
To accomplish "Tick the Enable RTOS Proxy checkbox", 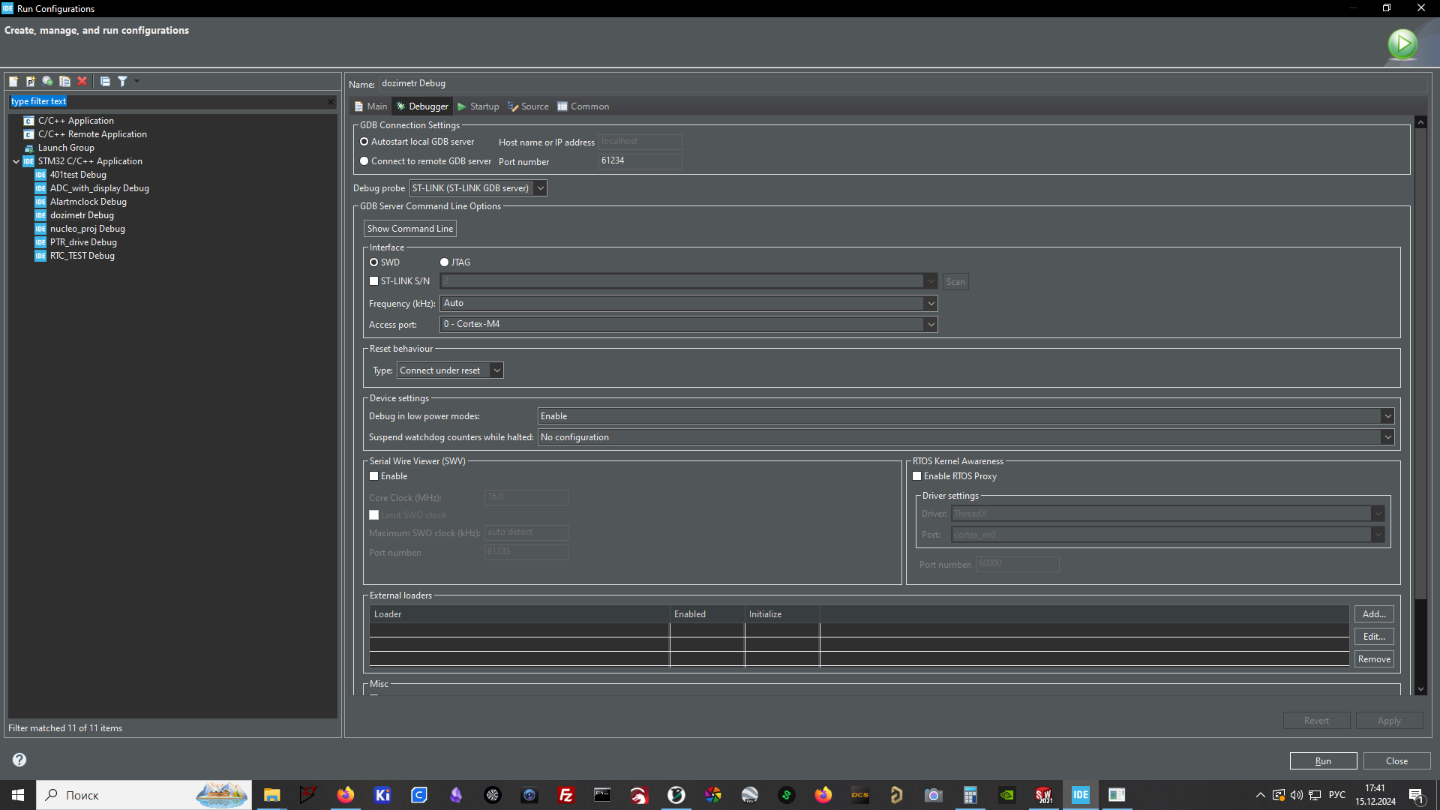I will point(916,476).
